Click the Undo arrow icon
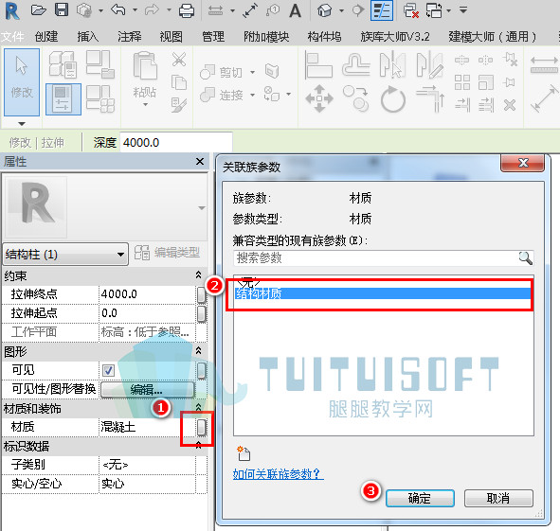This screenshot has height=531, width=560. [117, 9]
